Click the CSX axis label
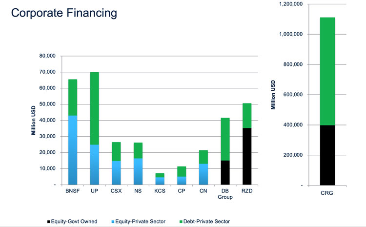Viewport: 366px width, 227px height. click(116, 191)
